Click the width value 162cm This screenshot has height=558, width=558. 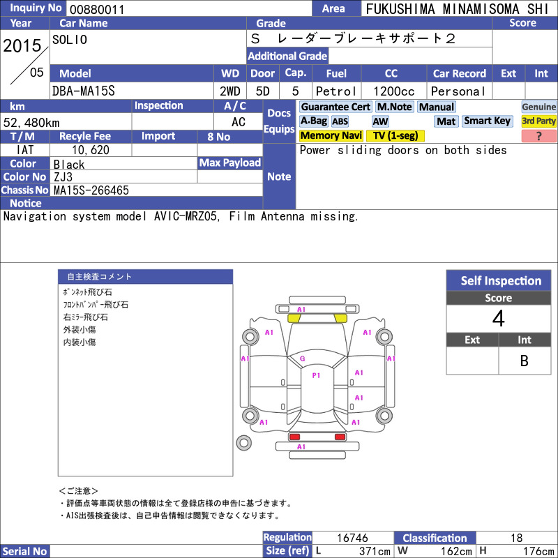[457, 551]
